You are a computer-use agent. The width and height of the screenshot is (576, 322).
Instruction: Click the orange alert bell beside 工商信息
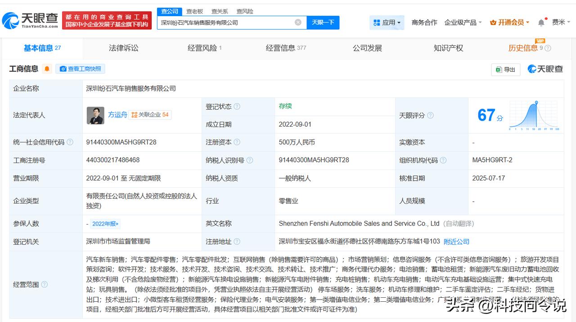pyautogui.click(x=47, y=69)
